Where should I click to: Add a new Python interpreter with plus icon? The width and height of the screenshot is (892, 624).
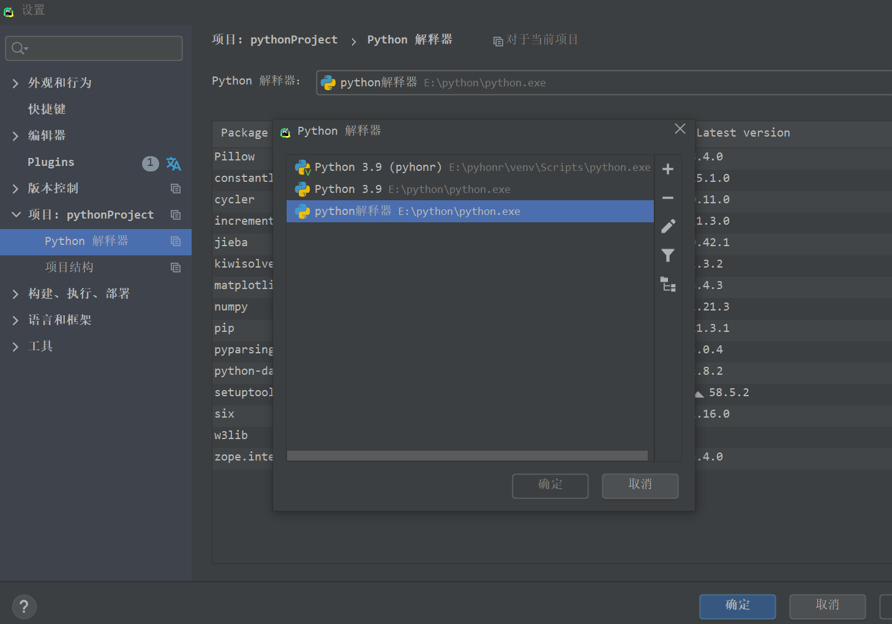(x=668, y=169)
